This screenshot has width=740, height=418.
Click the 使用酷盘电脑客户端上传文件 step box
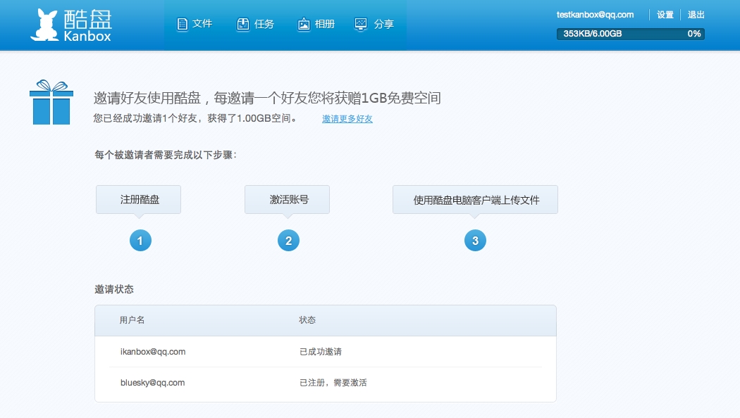click(476, 200)
